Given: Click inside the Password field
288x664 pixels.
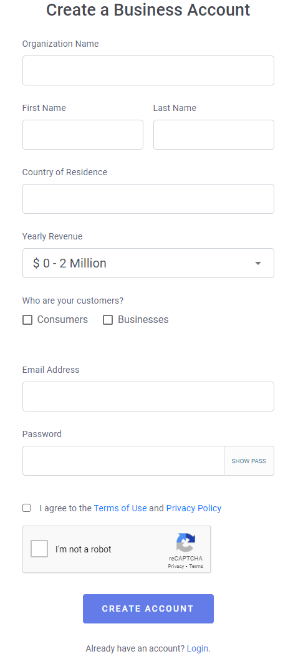Looking at the screenshot, I should coord(123,461).
